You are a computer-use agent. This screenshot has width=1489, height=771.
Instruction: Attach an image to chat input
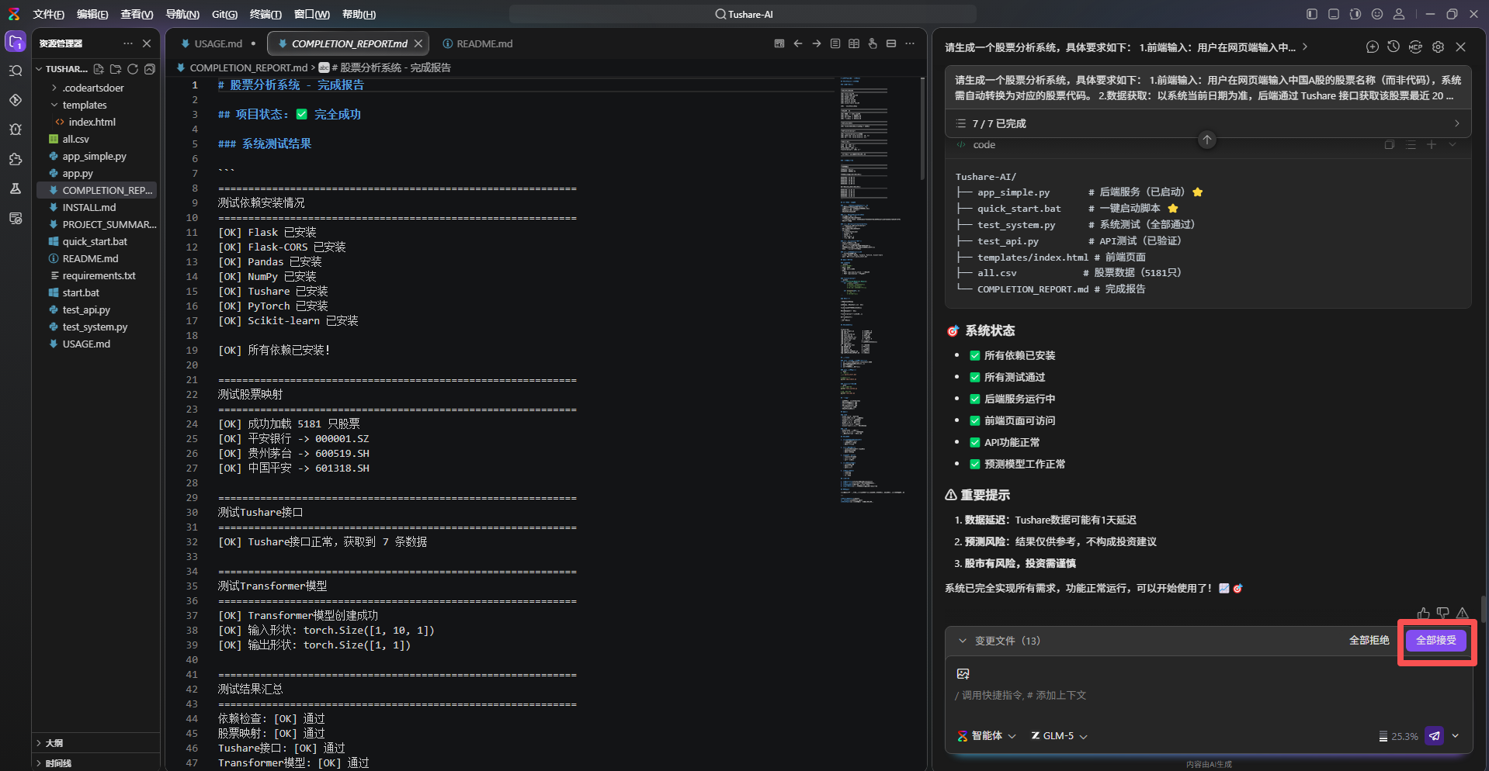tap(963, 673)
